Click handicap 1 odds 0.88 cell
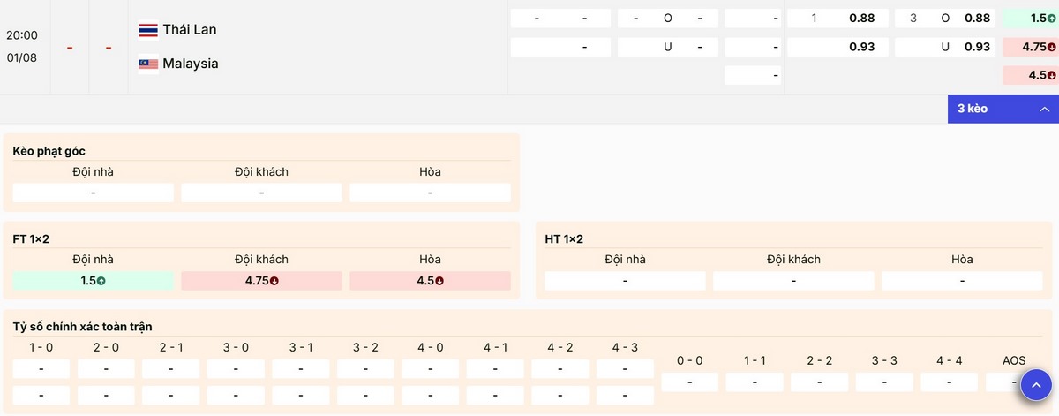The image size is (1059, 416). click(837, 19)
